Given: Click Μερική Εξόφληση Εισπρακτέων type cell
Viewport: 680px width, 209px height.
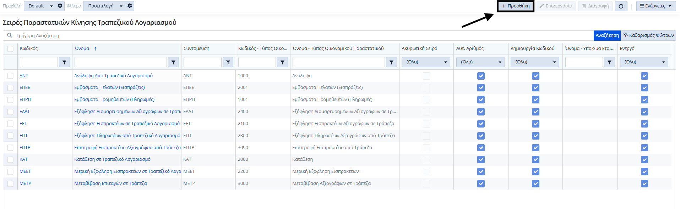Looking at the screenshot, I should tap(325, 171).
